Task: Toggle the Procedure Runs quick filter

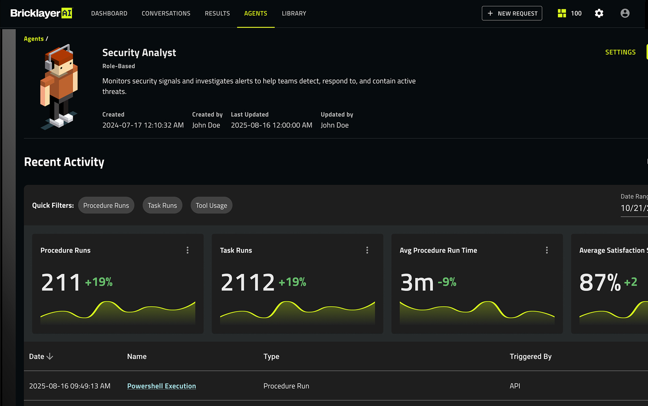Action: [106, 206]
